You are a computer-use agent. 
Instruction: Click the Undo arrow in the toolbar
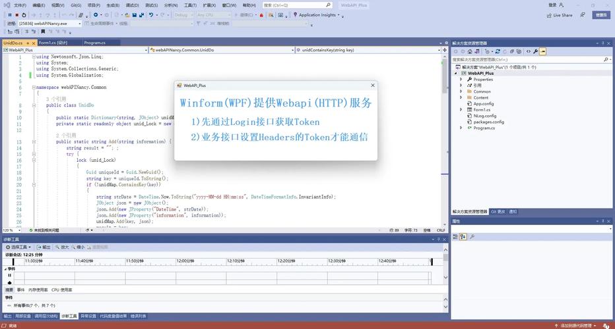tap(151, 14)
